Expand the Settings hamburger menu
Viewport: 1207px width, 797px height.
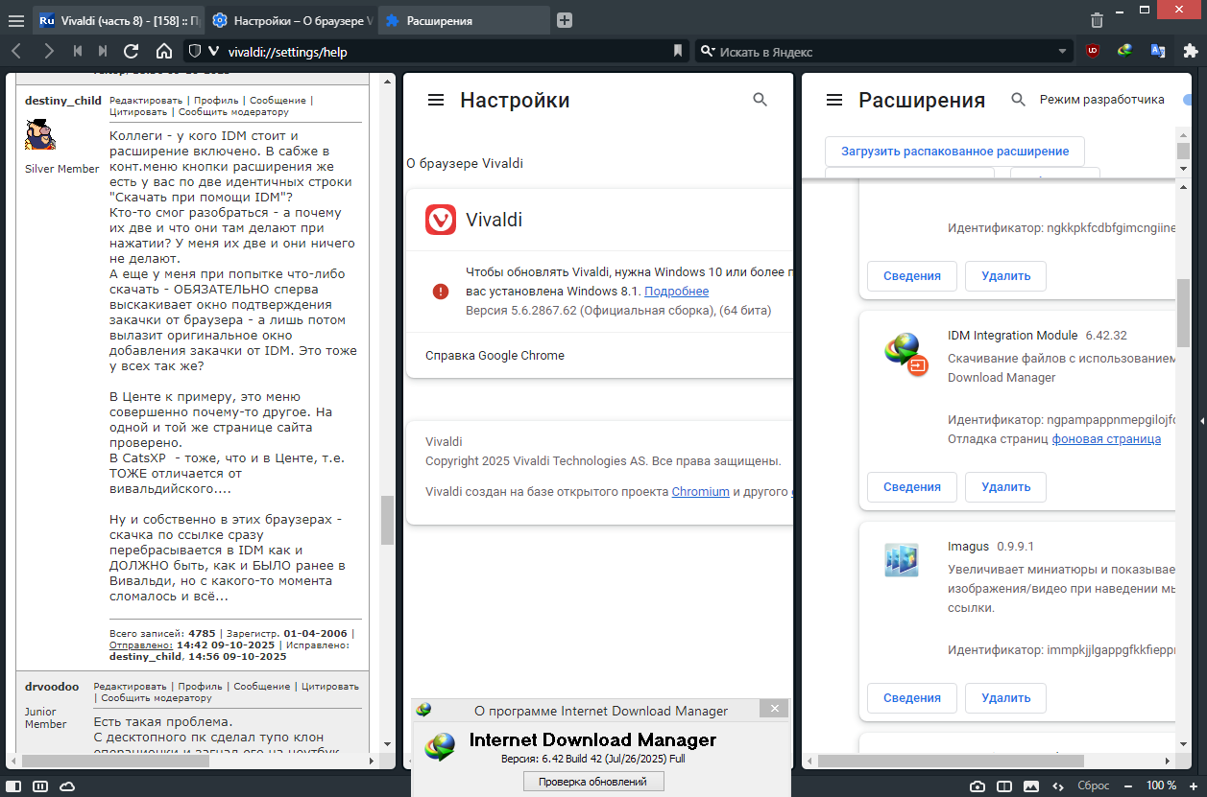[x=436, y=100]
